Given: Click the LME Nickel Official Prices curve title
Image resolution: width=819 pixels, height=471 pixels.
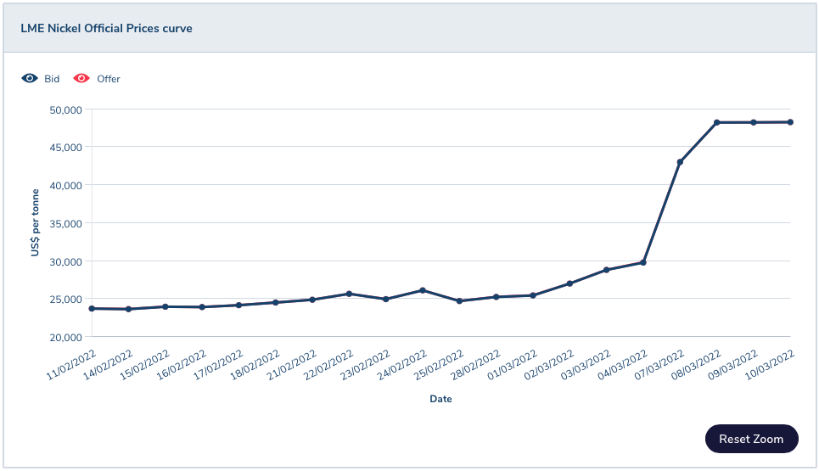Looking at the screenshot, I should (107, 28).
